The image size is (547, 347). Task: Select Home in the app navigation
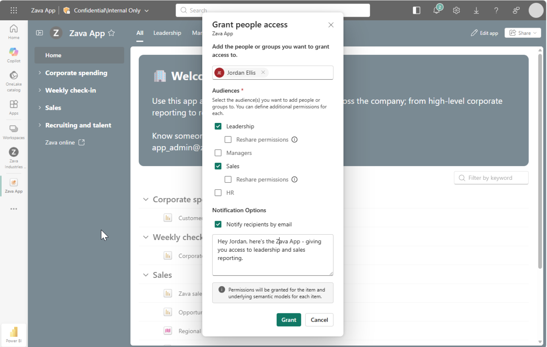tap(79, 55)
